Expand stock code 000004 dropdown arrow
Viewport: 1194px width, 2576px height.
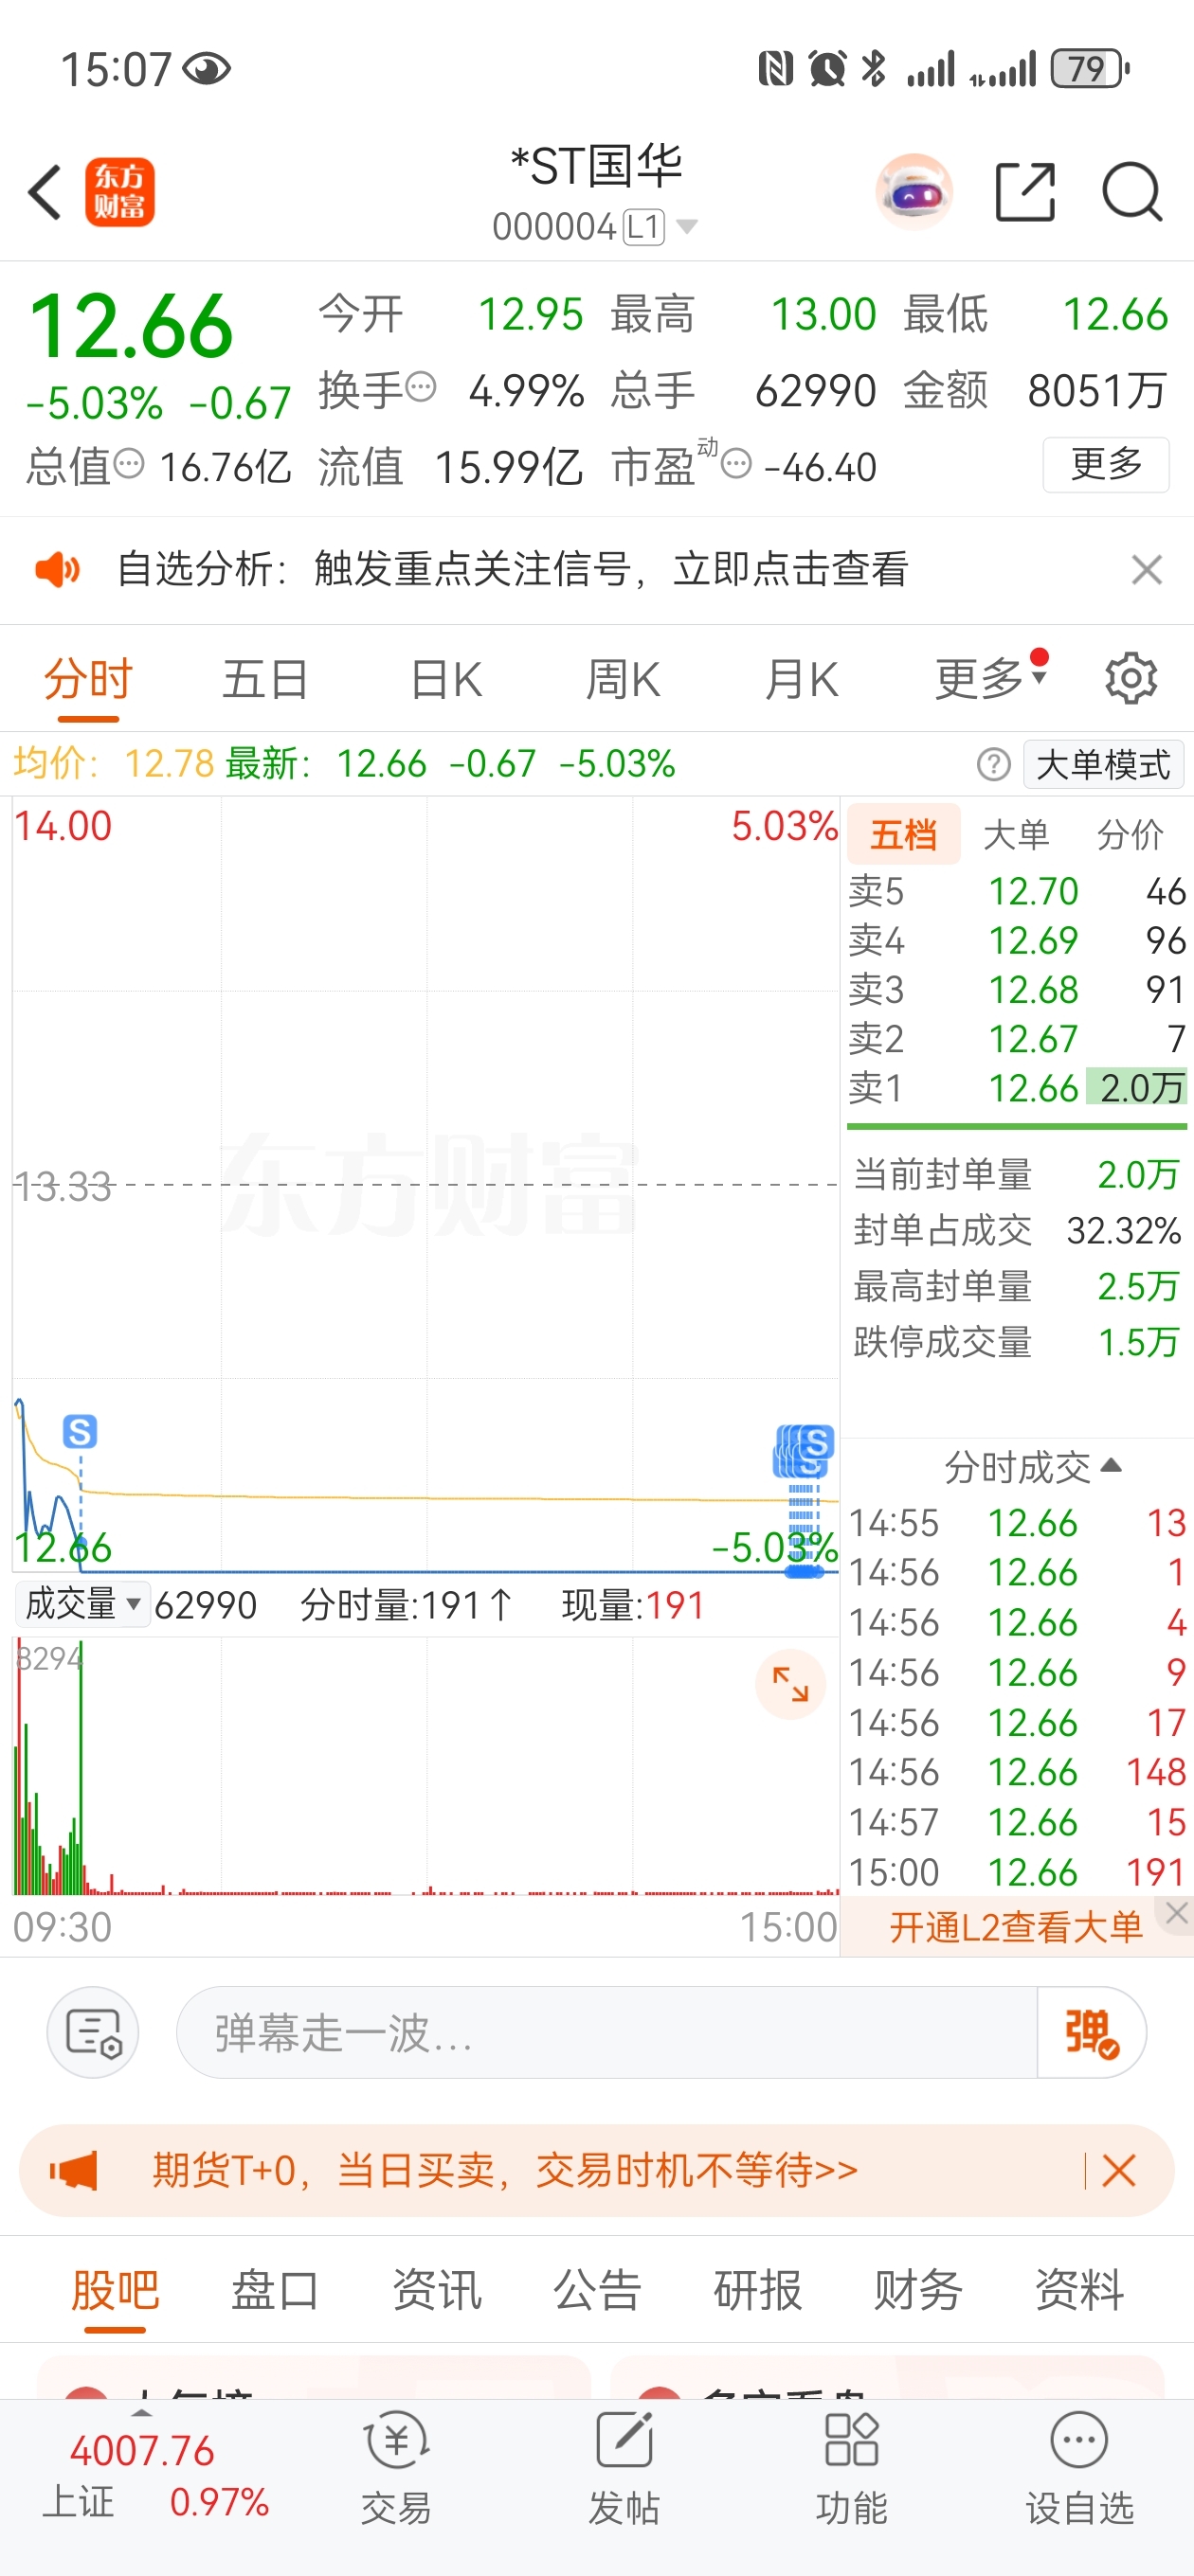pyautogui.click(x=687, y=227)
